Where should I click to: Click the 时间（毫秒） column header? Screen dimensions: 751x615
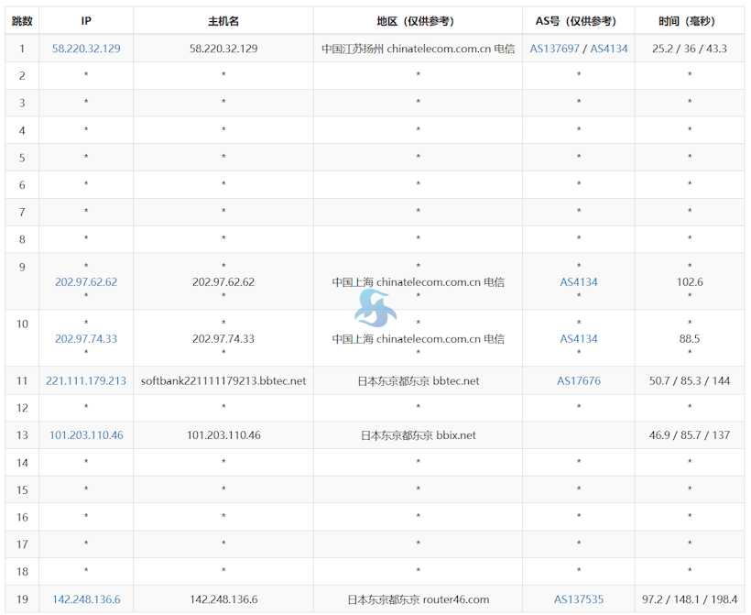(x=690, y=21)
